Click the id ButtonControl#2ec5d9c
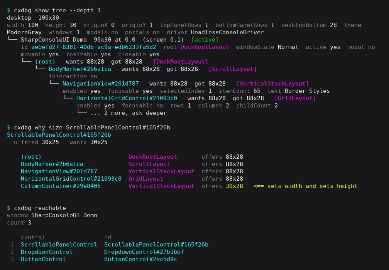389x270 pixels. (x=140, y=259)
